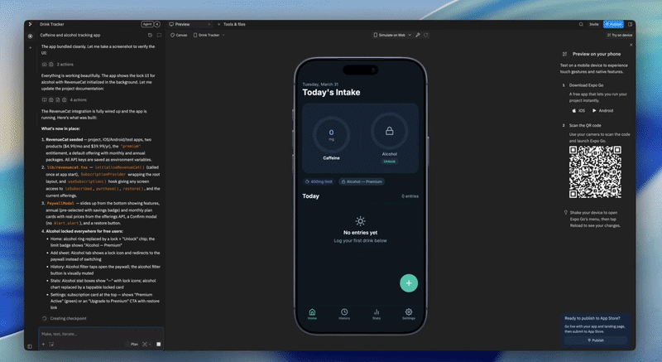This screenshot has width=662, height=362.
Task: Open the Drink Tracker device dropdown
Action: 211,36
